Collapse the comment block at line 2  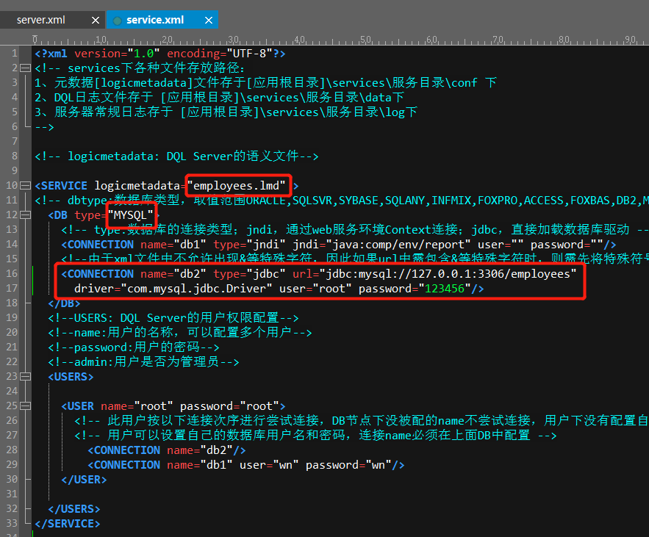click(x=26, y=68)
